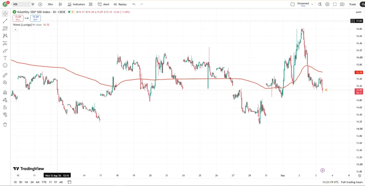Click the eye icon beside the VIX symbol

point(33,4)
